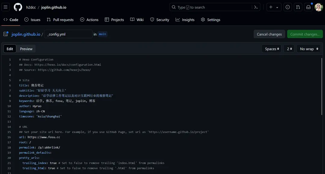Click the main branch label
The image size is (325, 174).
(102, 34)
